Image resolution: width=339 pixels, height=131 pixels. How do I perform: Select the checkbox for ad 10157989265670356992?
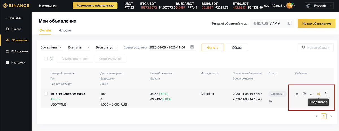point(46,94)
